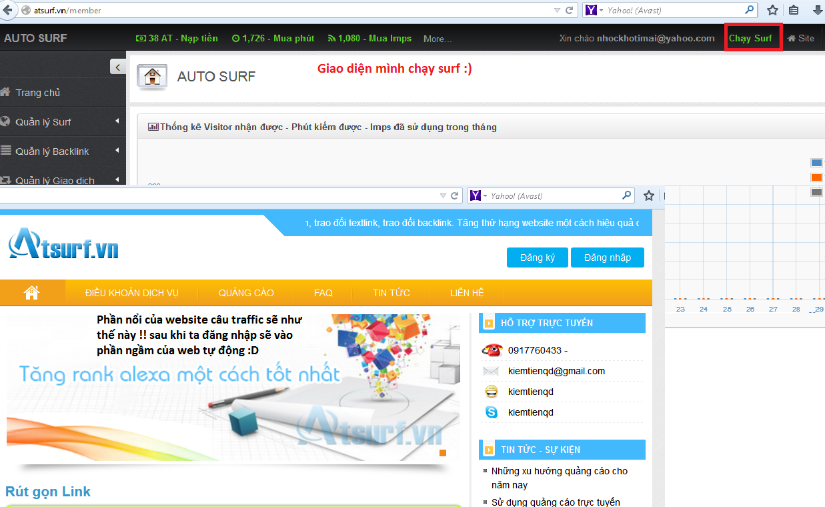Open the news item Những xu hướng quảng cáo cho năm nay
This screenshot has width=825, height=507.
point(560,478)
